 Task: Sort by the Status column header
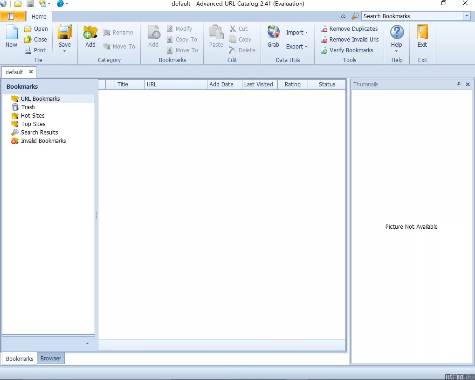click(x=327, y=84)
